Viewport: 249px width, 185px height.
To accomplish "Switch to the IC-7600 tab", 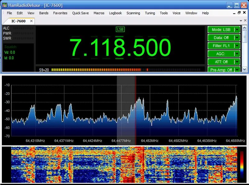I will click(x=18, y=21).
